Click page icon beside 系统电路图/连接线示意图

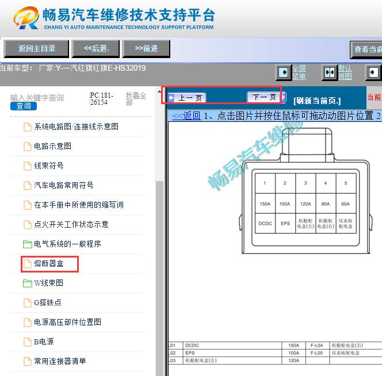pyautogui.click(x=27, y=127)
